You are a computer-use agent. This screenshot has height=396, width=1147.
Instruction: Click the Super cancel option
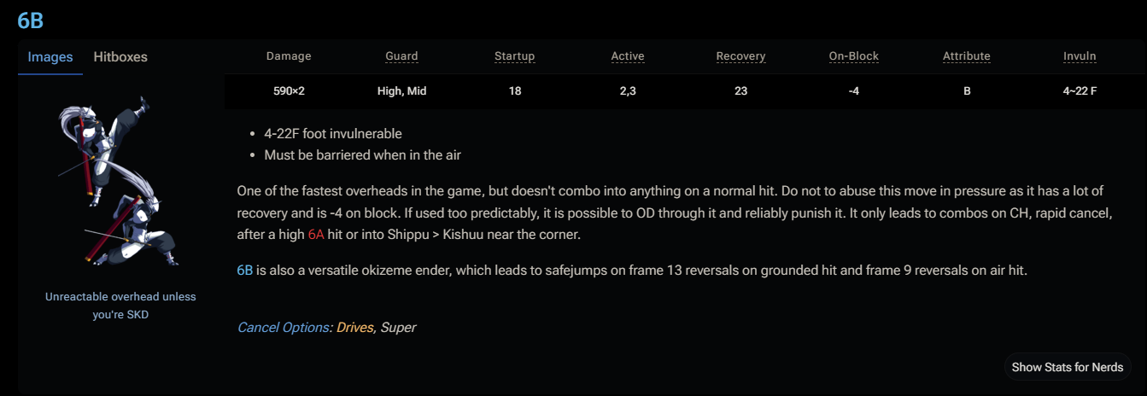point(398,327)
